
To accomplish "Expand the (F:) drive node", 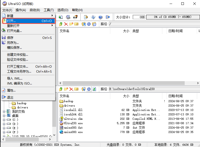I will click(4, 132).
